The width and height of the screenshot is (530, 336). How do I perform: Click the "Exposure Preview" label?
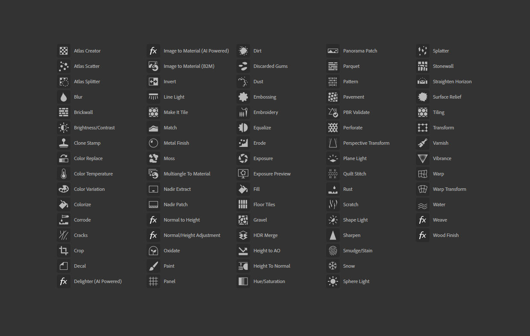(x=272, y=174)
